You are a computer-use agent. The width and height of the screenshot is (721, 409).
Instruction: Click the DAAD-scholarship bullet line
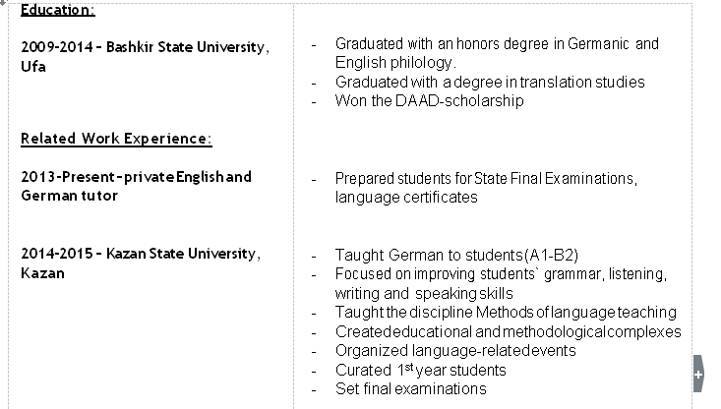(x=429, y=101)
